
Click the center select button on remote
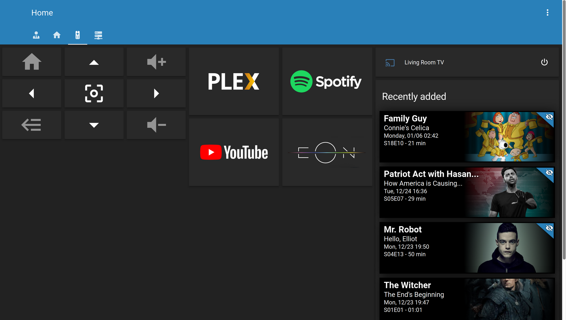pos(94,93)
